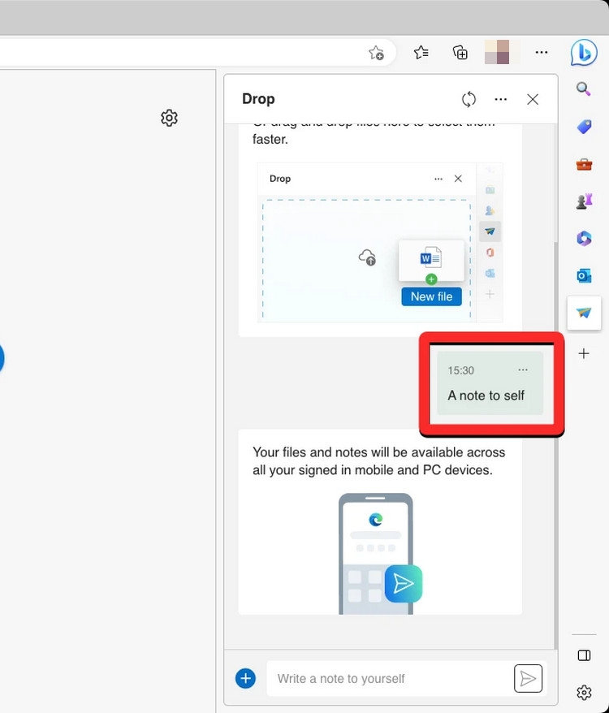Add a new sidebar app with plus
Image resolution: width=609 pixels, height=713 pixels.
(x=584, y=353)
